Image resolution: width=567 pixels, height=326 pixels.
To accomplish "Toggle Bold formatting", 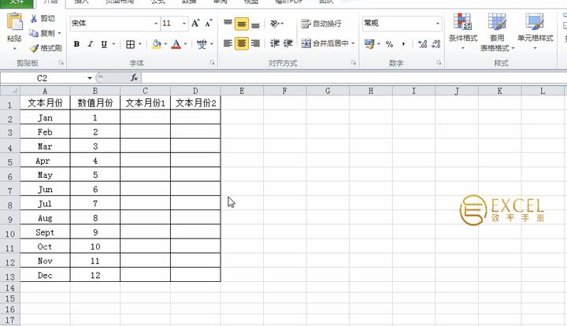I will 76,44.
